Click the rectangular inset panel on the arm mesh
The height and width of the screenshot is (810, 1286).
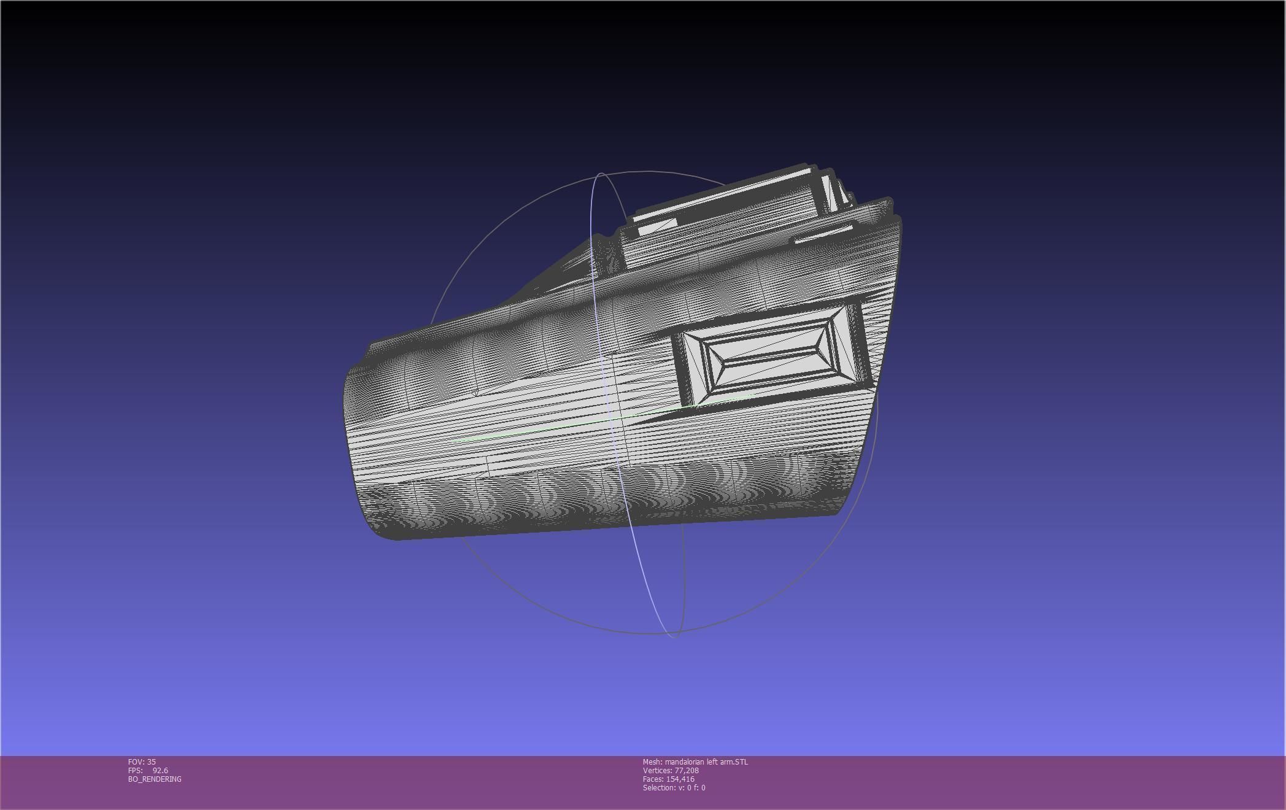[772, 354]
